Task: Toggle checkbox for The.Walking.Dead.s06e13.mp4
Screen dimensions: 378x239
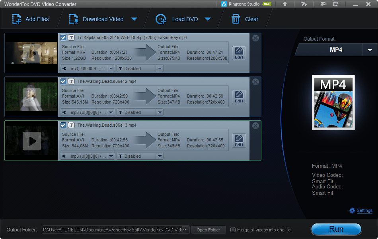Action: coord(63,125)
